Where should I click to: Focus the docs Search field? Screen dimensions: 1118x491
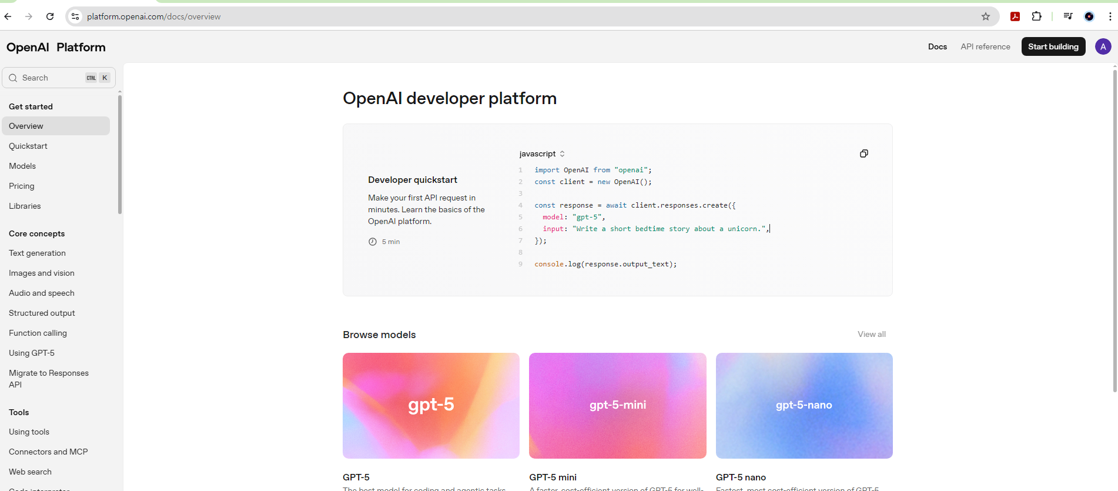click(59, 78)
